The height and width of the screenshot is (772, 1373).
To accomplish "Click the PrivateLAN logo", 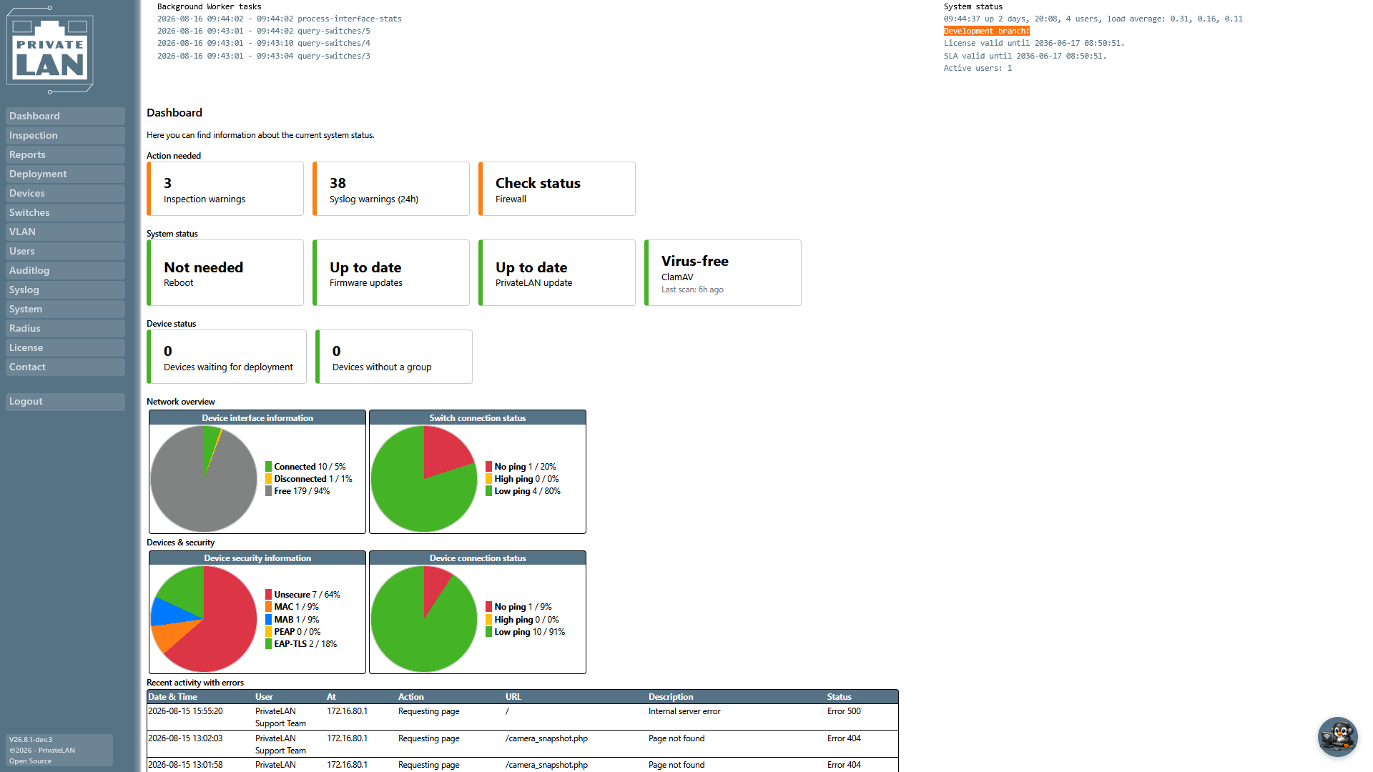I will (50, 50).
